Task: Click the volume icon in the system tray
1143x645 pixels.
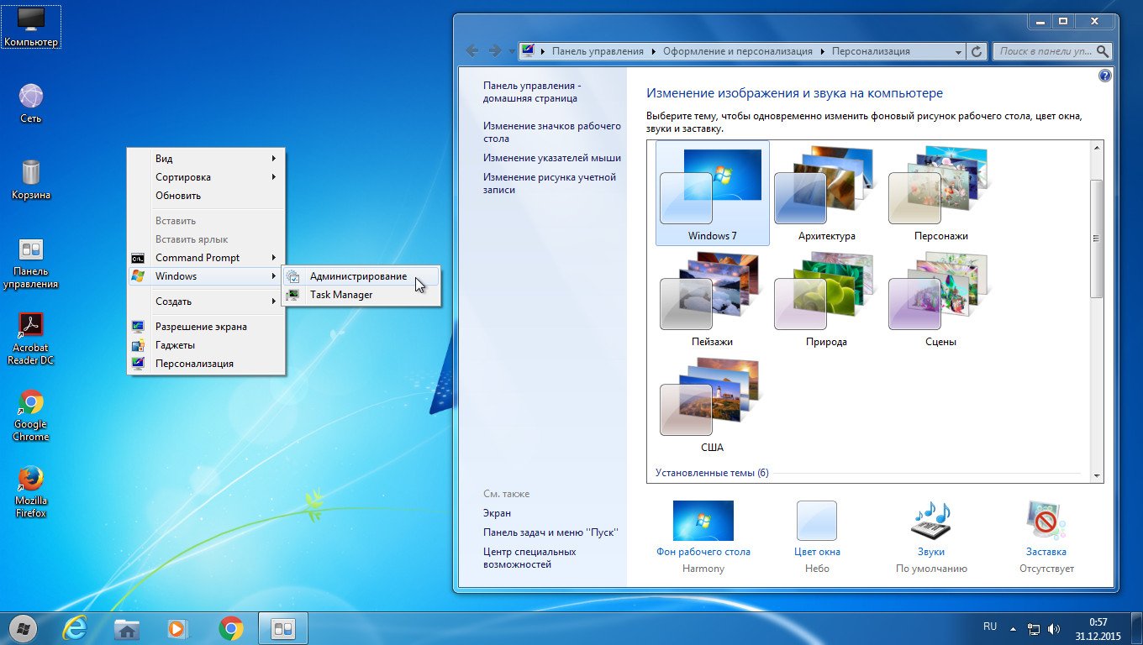Action: tap(1054, 628)
